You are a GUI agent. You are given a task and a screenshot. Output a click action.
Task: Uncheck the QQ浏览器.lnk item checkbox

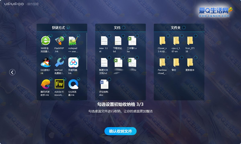78,79
